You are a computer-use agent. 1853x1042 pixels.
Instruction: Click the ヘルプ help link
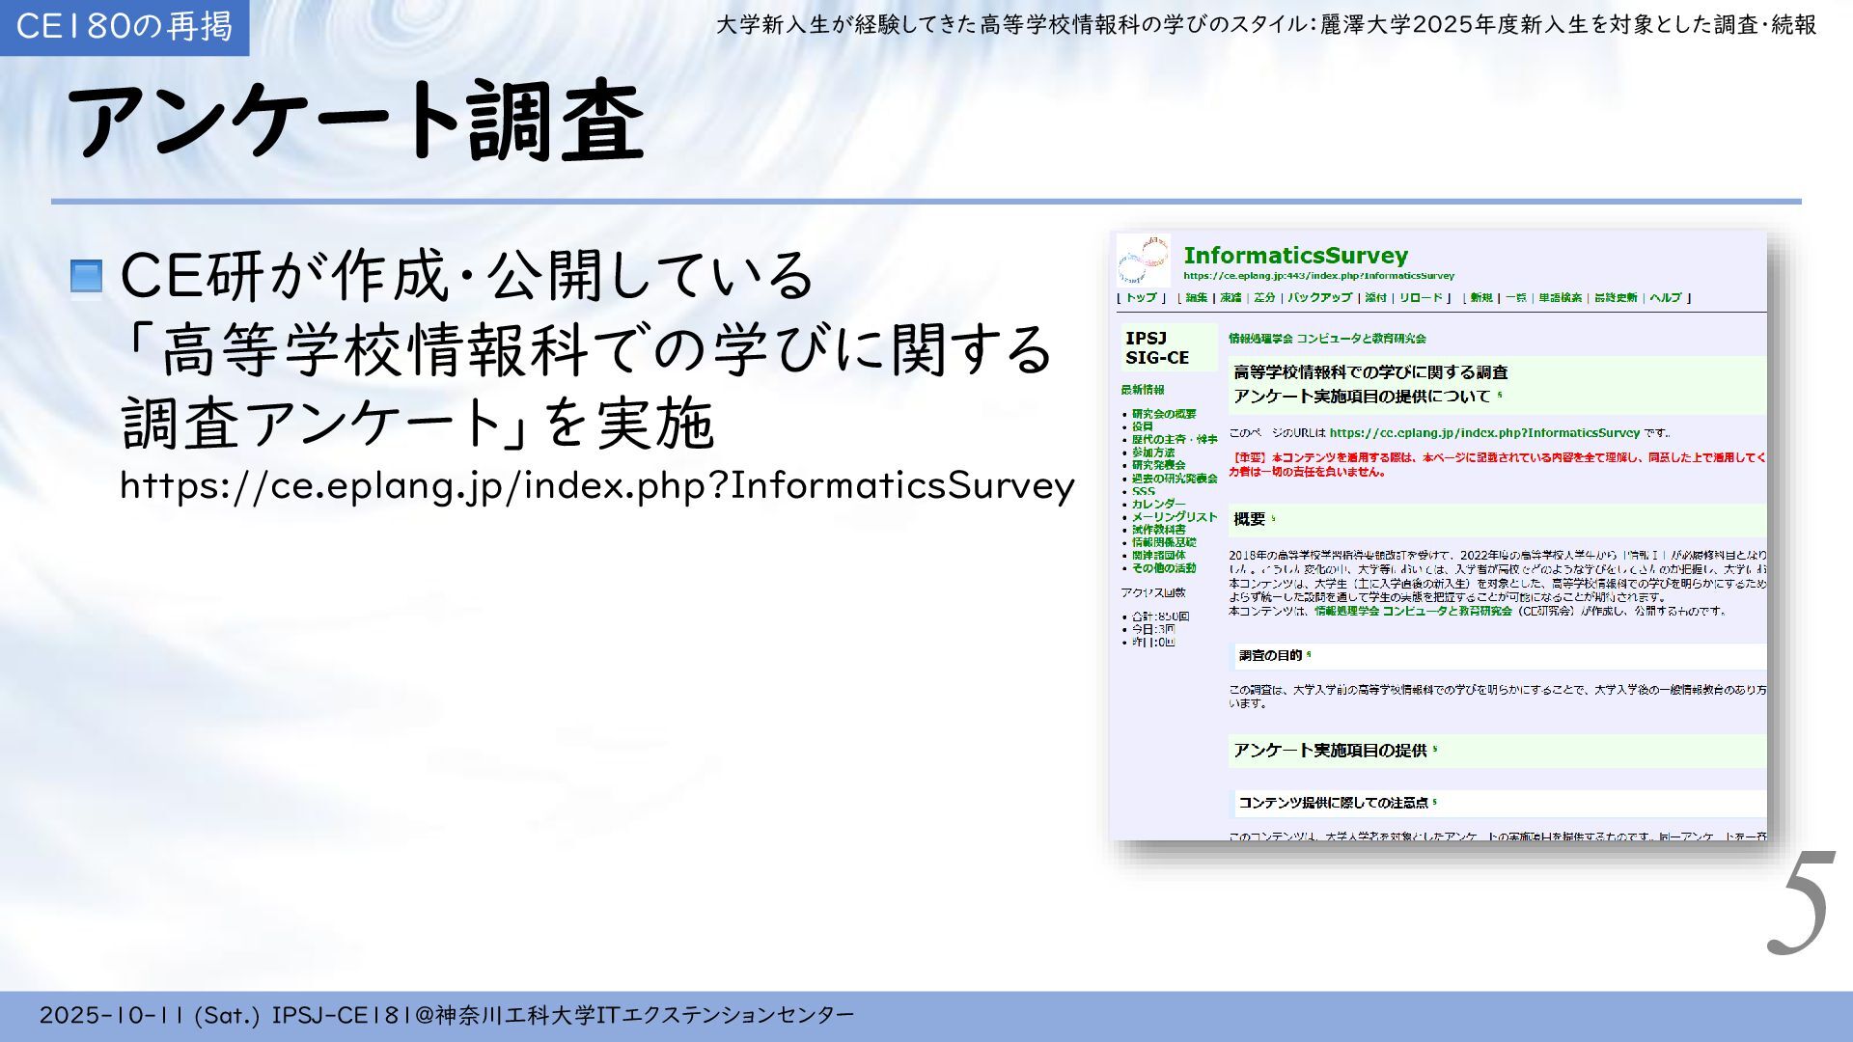click(1665, 298)
